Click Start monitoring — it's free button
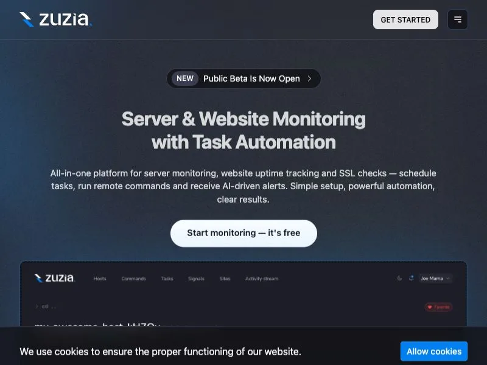Viewport: 487px width, 365px height. 243,233
